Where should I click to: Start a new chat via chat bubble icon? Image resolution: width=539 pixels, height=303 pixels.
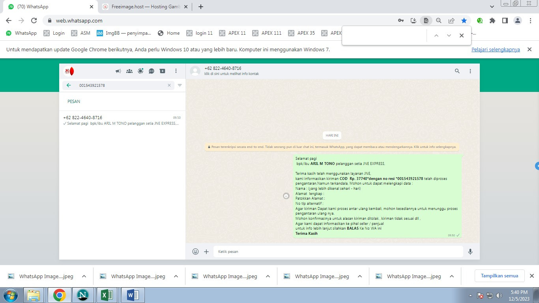pyautogui.click(x=152, y=71)
